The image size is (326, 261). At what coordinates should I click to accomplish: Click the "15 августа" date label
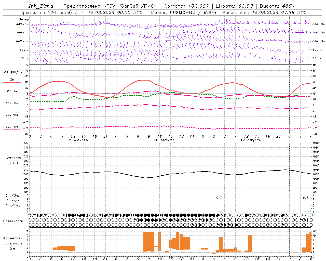pyautogui.click(x=77, y=140)
